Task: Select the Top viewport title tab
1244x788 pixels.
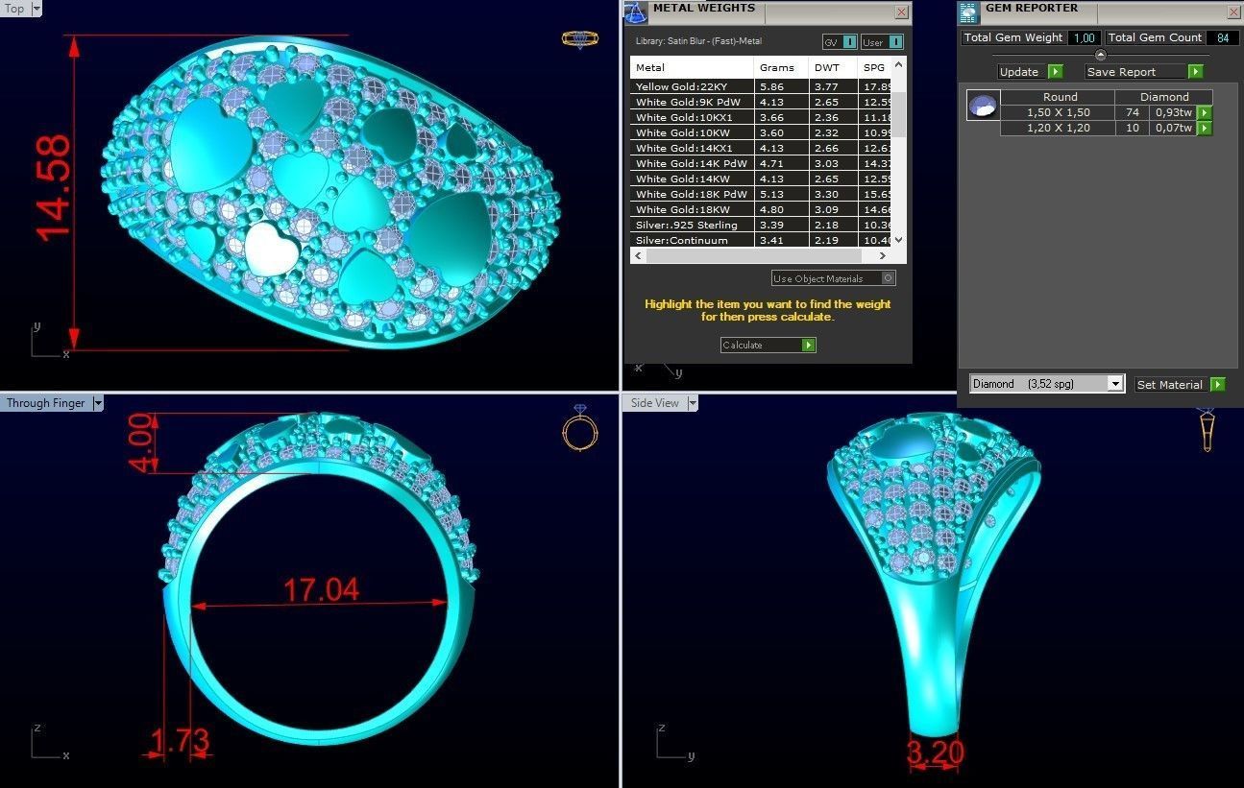Action: tap(15, 9)
